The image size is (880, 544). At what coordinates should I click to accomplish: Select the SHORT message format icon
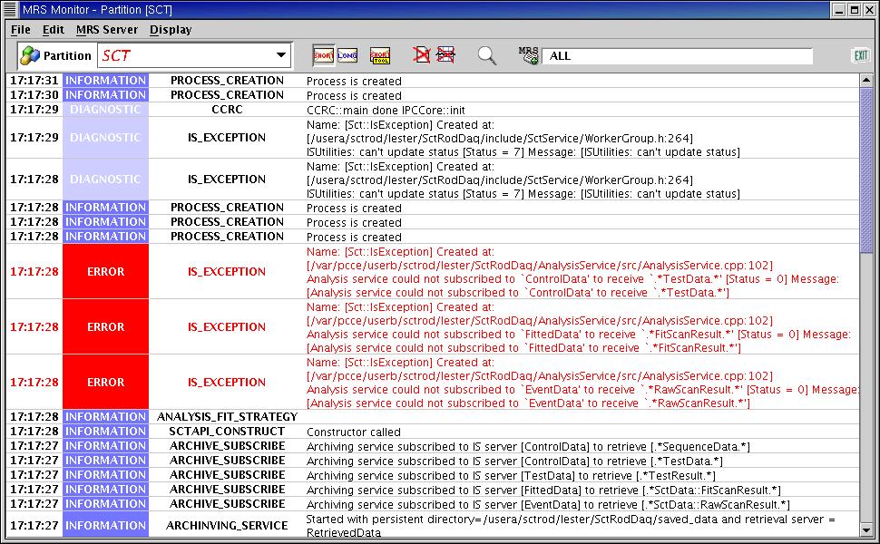point(323,55)
